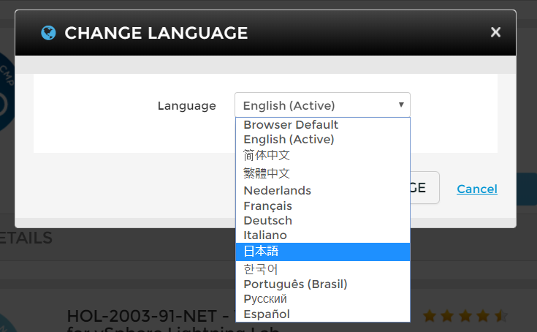Pick Español from the language list
The height and width of the screenshot is (332, 537).
[x=323, y=314]
